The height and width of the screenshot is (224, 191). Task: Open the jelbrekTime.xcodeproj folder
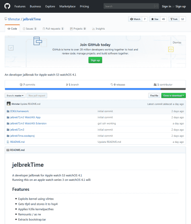pyautogui.click(x=22, y=136)
